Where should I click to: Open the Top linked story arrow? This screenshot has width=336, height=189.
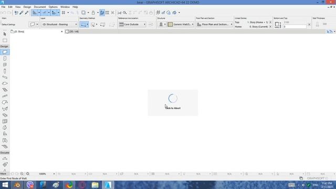(x=270, y=22)
